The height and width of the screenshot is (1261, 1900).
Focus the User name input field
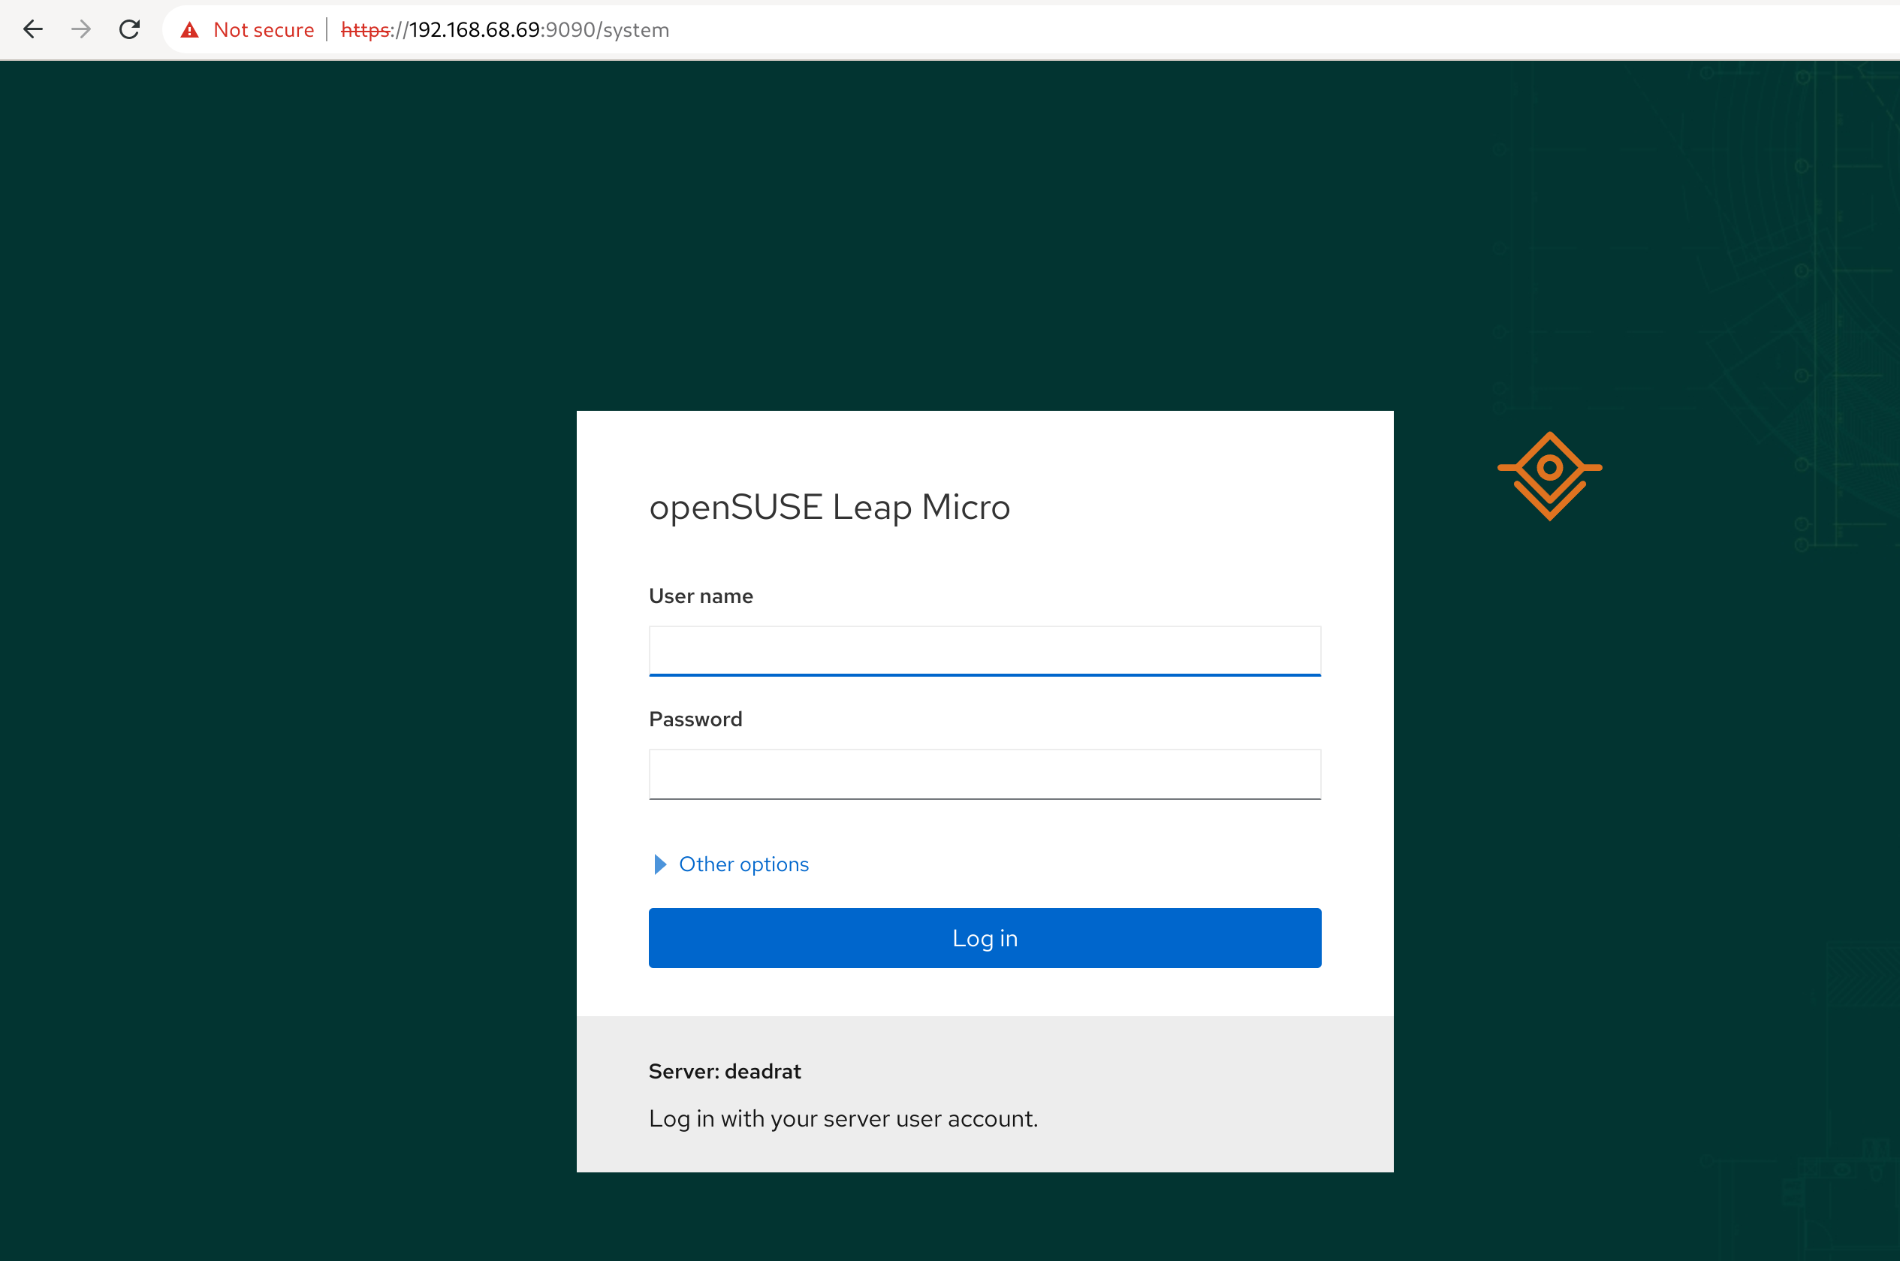click(x=985, y=650)
